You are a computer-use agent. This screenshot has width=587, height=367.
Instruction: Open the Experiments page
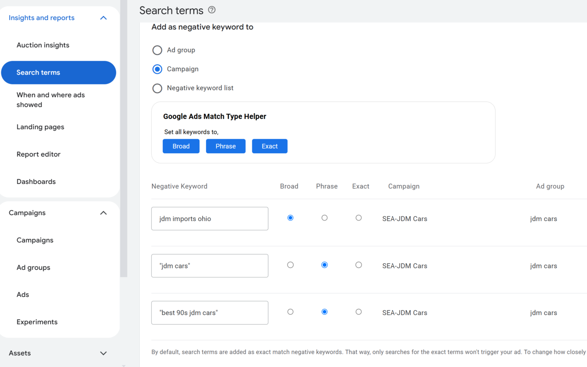[x=37, y=322]
